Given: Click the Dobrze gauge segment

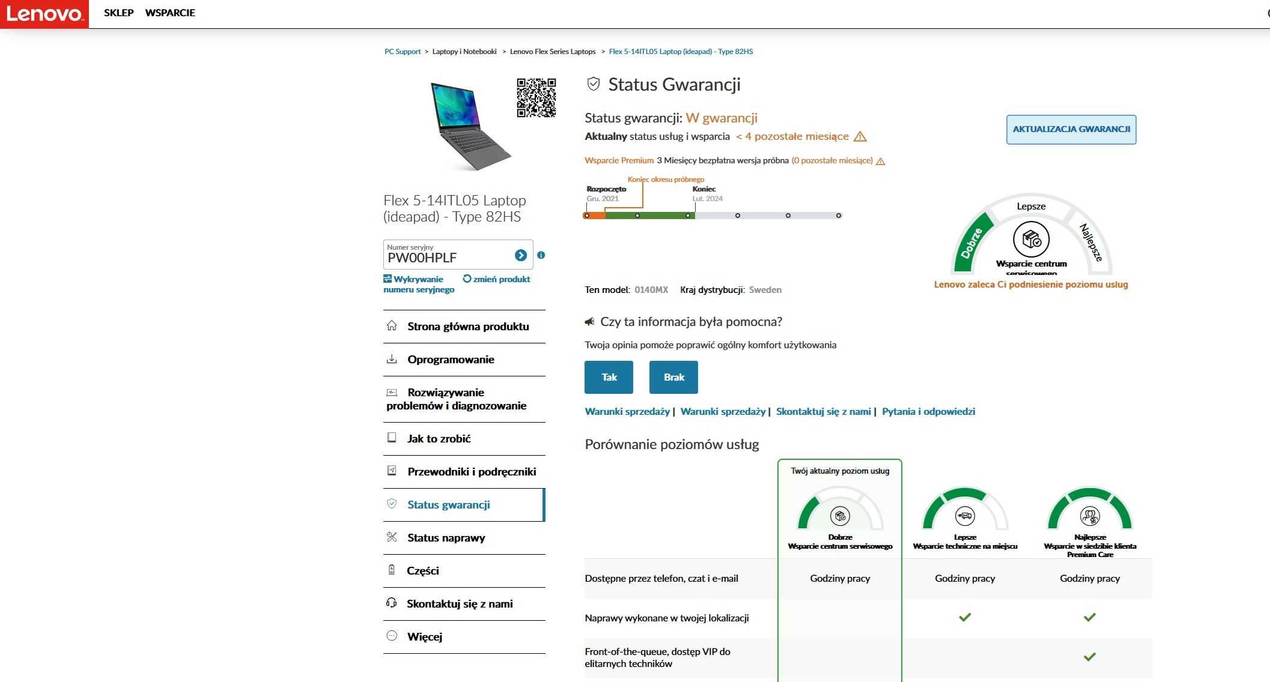Looking at the screenshot, I should click(971, 243).
